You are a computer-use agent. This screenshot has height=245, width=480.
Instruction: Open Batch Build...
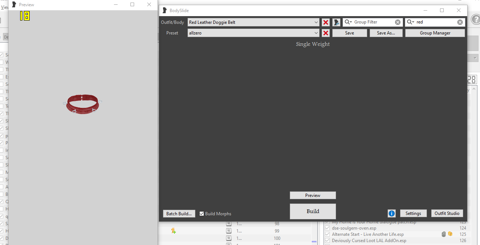pos(179,214)
